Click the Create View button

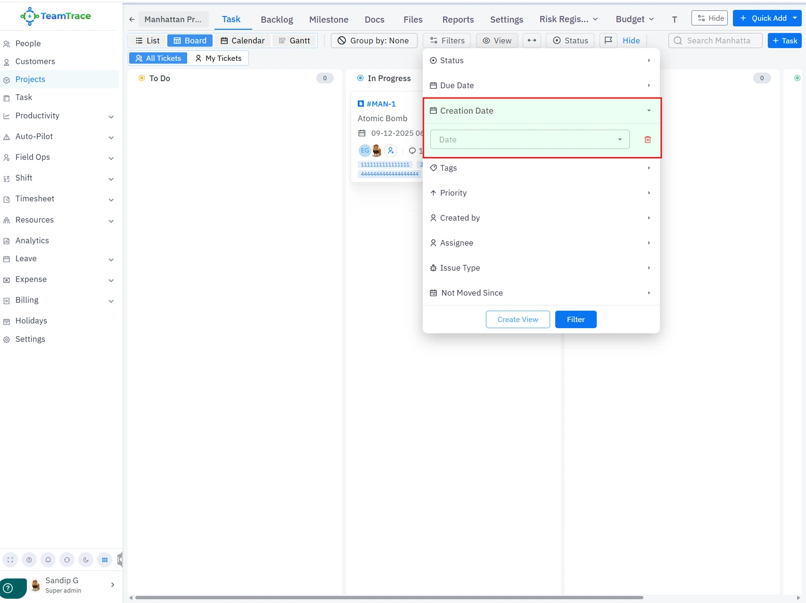pos(518,319)
